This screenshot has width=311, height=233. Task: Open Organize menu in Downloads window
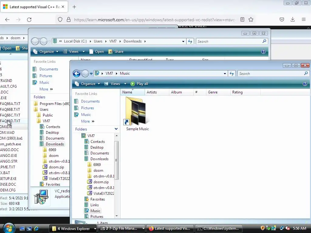point(46,52)
